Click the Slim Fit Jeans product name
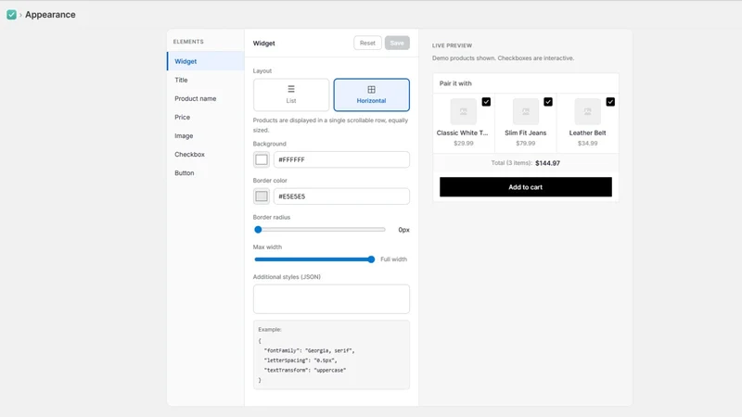The width and height of the screenshot is (742, 417). click(525, 133)
